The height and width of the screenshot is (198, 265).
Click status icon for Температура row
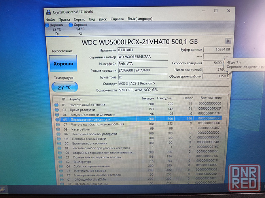pos(61,162)
